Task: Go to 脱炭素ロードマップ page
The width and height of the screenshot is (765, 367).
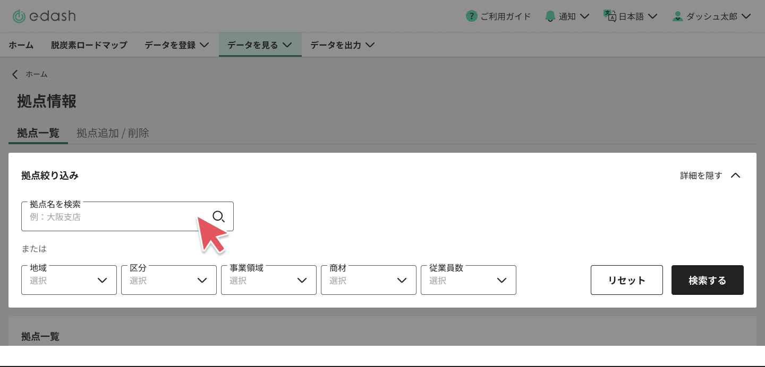Action: (x=89, y=45)
